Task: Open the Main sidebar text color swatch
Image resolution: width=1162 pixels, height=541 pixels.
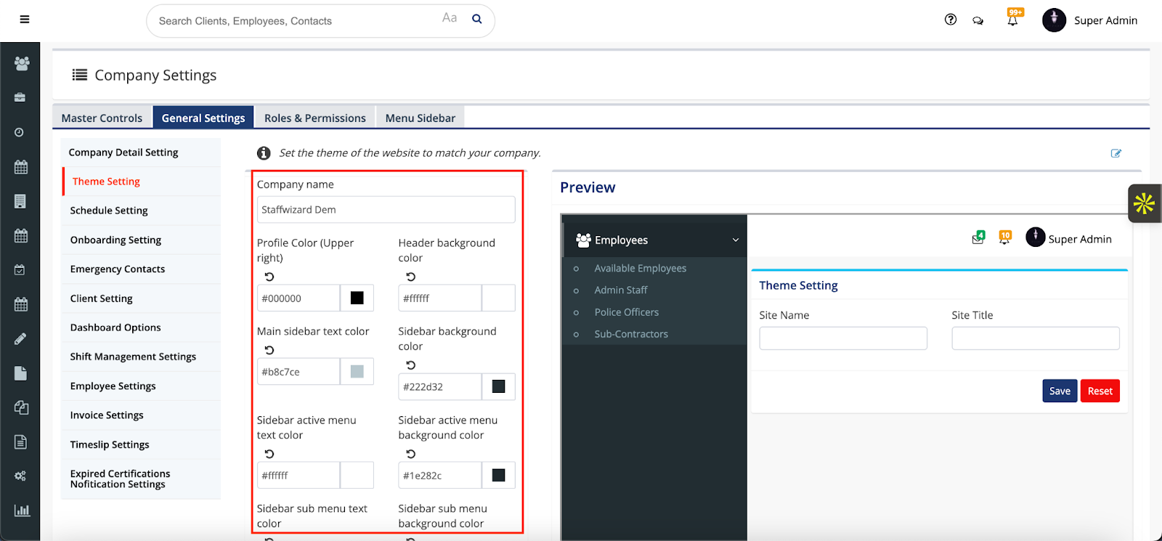Action: coord(357,372)
